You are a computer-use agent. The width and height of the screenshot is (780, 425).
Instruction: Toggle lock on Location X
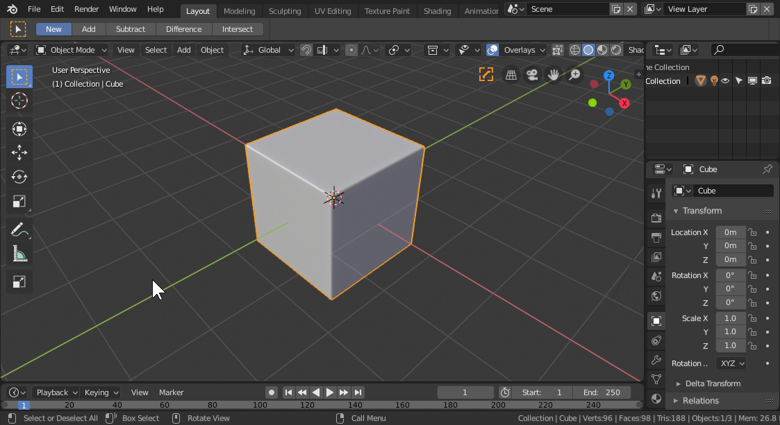point(752,232)
